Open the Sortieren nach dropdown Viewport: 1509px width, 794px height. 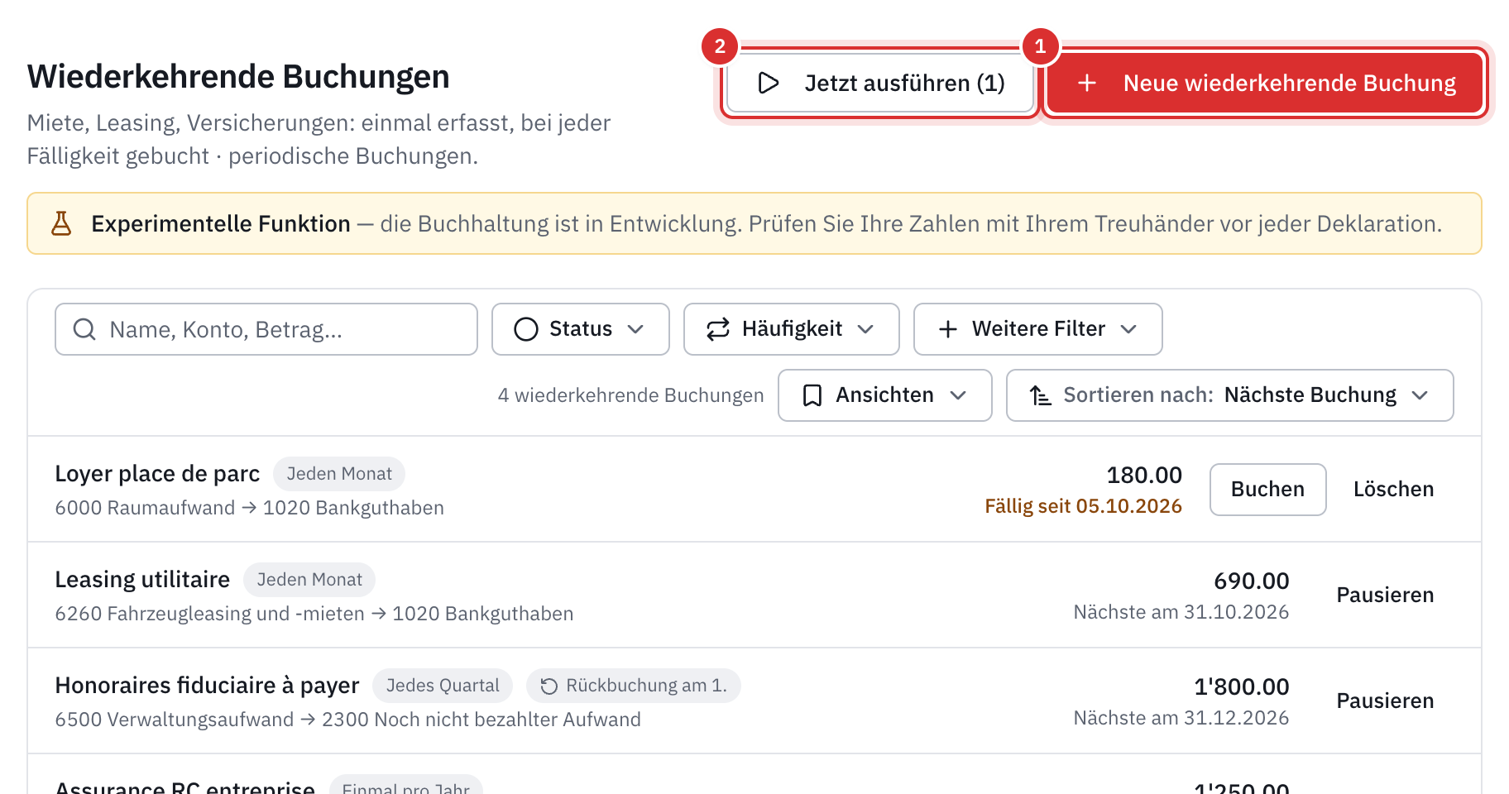click(x=1230, y=395)
